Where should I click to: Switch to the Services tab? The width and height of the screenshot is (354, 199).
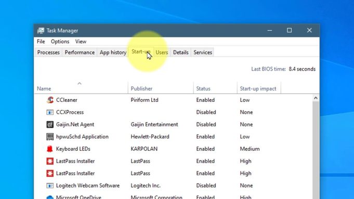203,52
